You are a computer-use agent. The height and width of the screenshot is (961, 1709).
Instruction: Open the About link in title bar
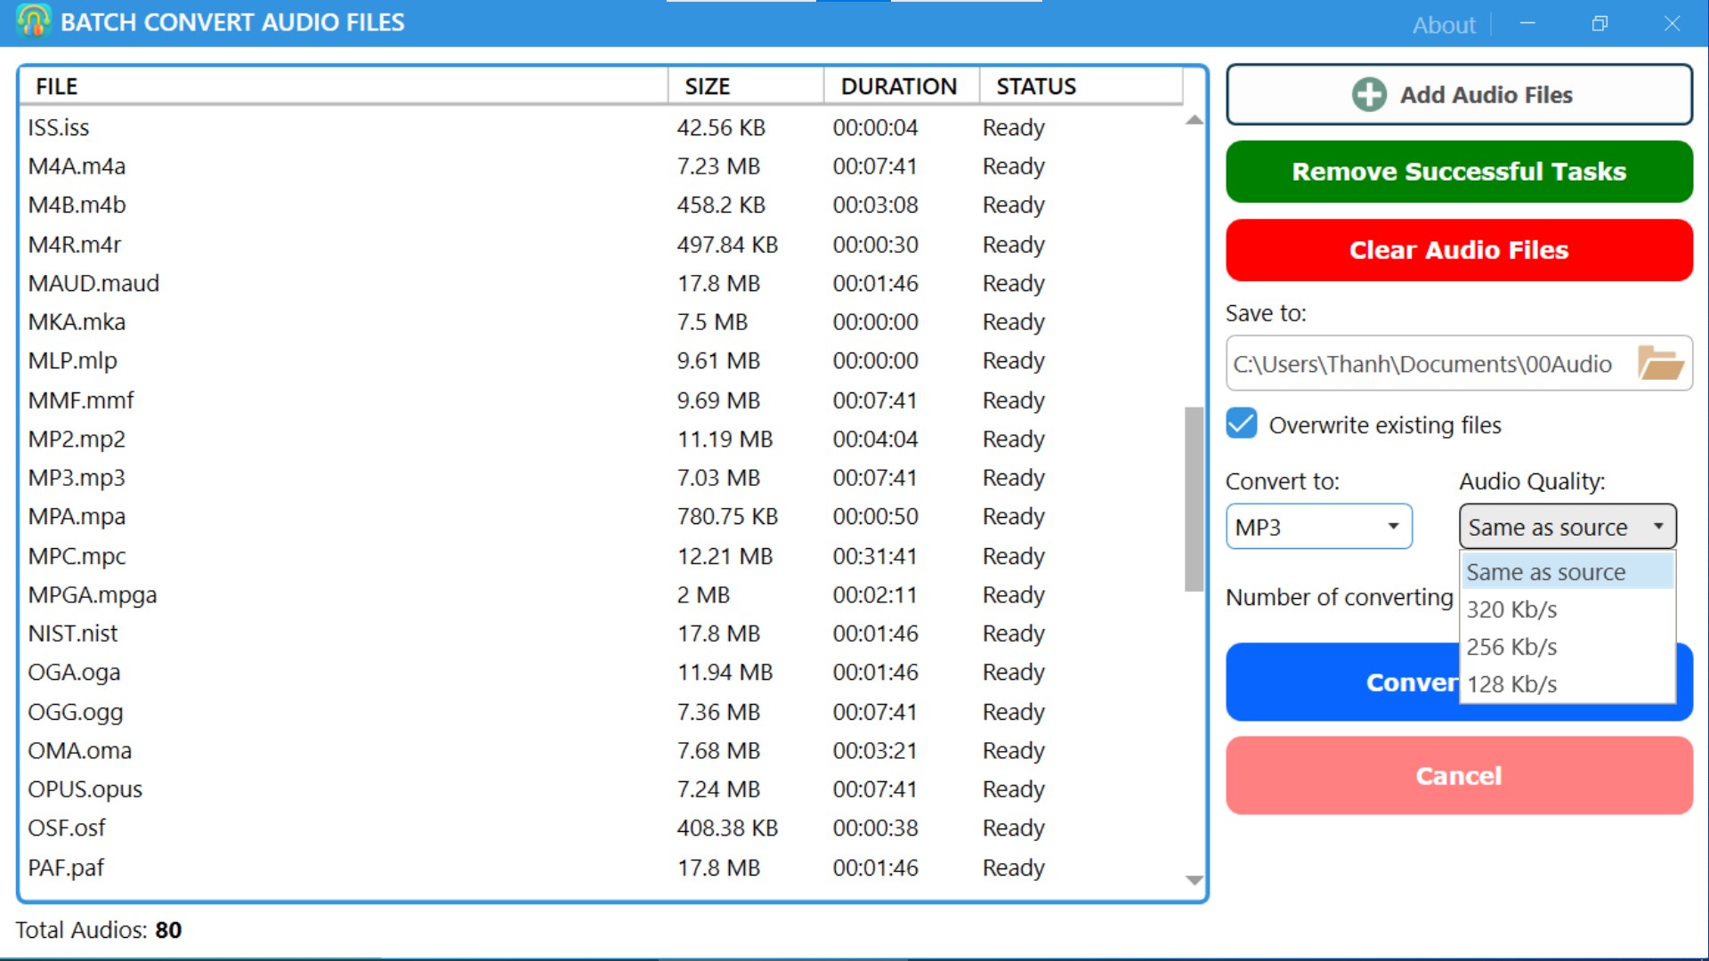1444,25
